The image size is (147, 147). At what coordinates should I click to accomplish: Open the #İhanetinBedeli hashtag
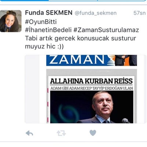(x=48, y=30)
